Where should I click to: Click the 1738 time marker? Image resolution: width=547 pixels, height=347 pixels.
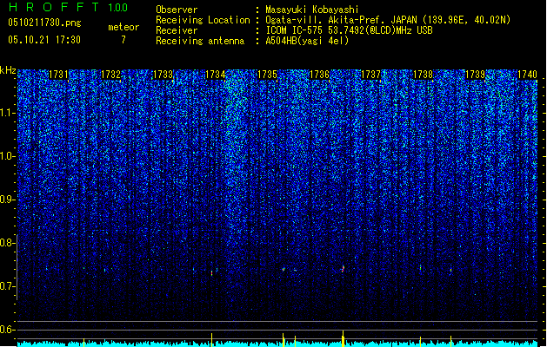pos(424,75)
